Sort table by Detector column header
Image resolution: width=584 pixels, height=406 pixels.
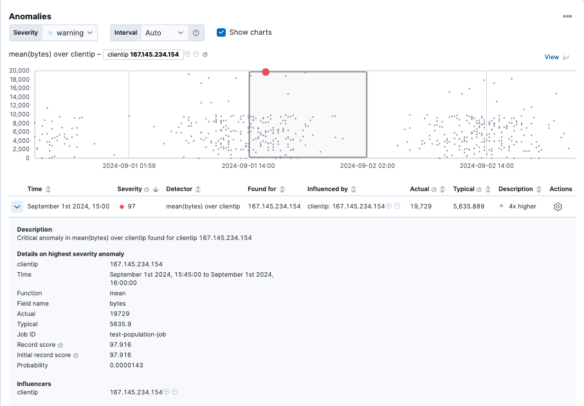click(179, 189)
